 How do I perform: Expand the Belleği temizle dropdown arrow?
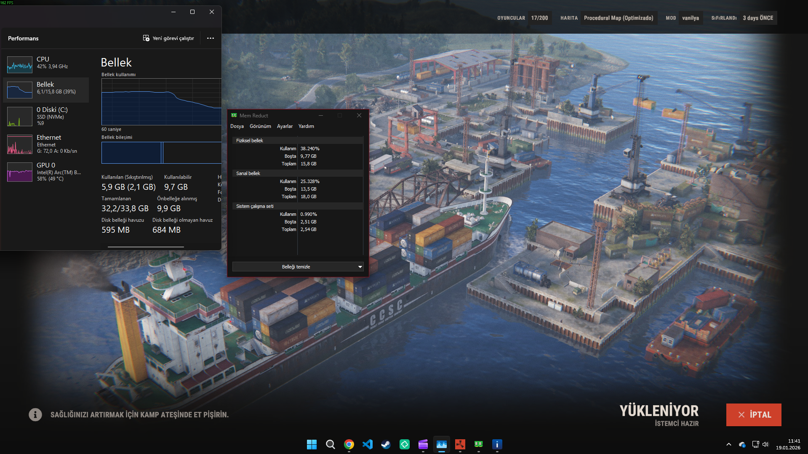click(360, 267)
